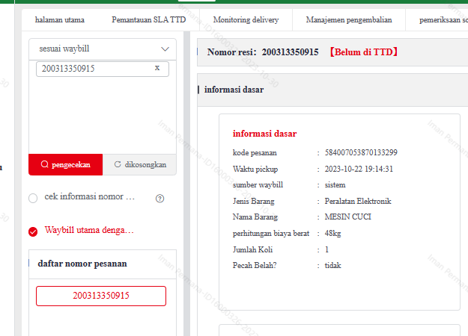
Task: Click the Jumlah Koli label
Action: click(x=252, y=249)
